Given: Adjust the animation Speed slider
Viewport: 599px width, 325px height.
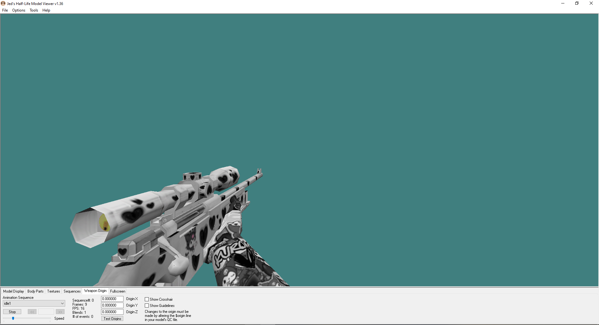Looking at the screenshot, I should (13, 318).
